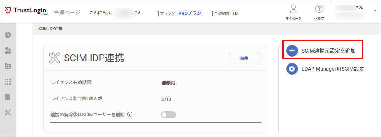381x137 pixels.
Task: Click the blue gear icon for LDAP Manager
Action: coord(292,69)
